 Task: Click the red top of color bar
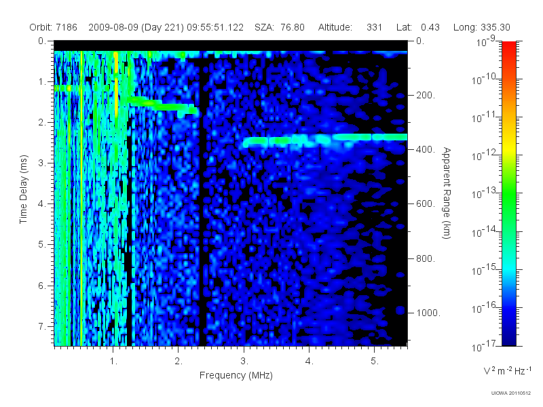508,48
